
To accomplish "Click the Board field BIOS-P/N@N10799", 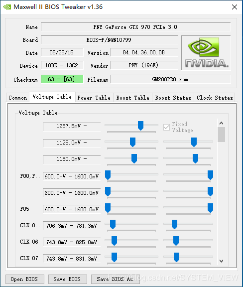I will point(110,40).
